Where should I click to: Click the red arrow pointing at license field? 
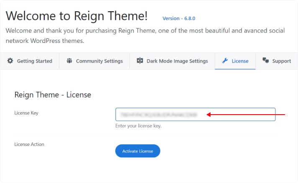[x=246, y=114]
